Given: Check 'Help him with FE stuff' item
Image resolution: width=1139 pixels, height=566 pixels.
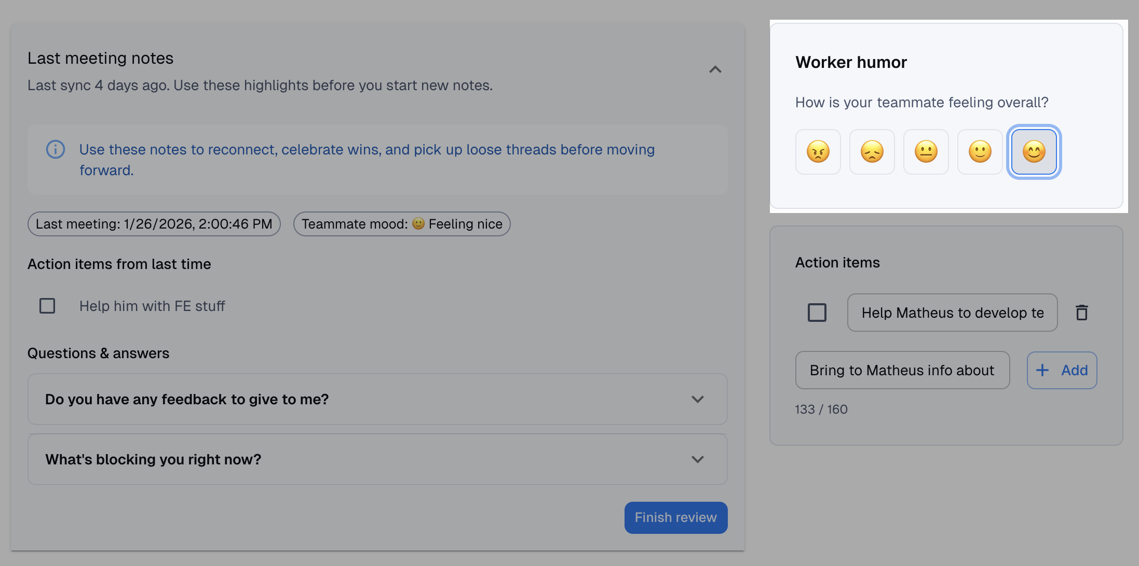Looking at the screenshot, I should (47, 306).
